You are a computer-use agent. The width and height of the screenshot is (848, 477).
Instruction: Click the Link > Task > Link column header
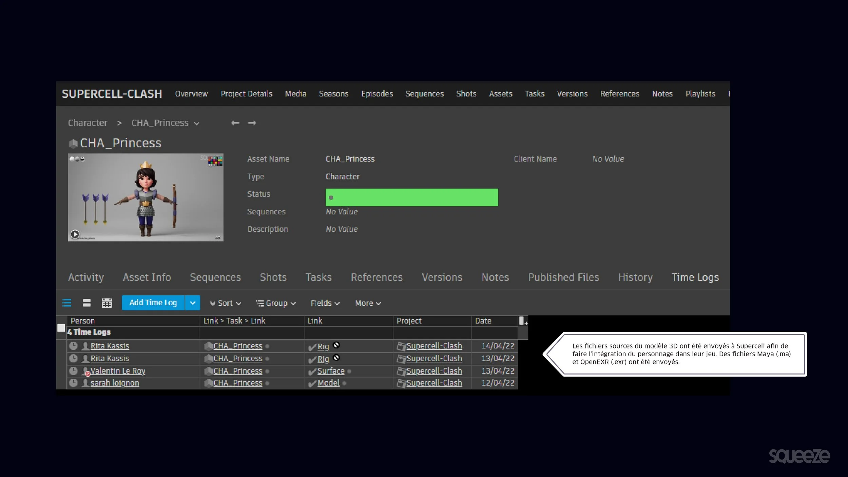point(252,321)
